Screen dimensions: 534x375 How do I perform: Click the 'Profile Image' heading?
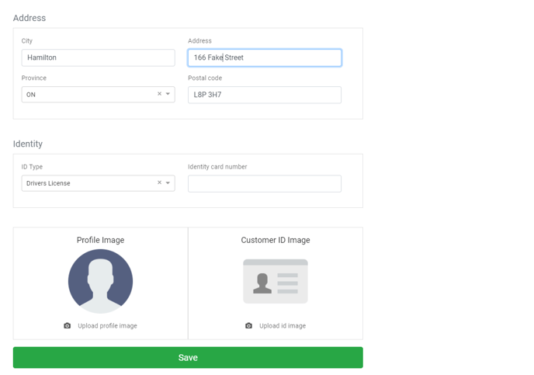pos(100,240)
